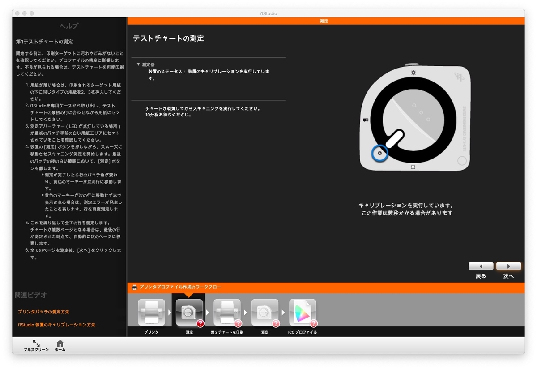Open the i1Studio 装置のキャリブレーション方法 link
Screen dimensions: 537x369
click(x=56, y=325)
